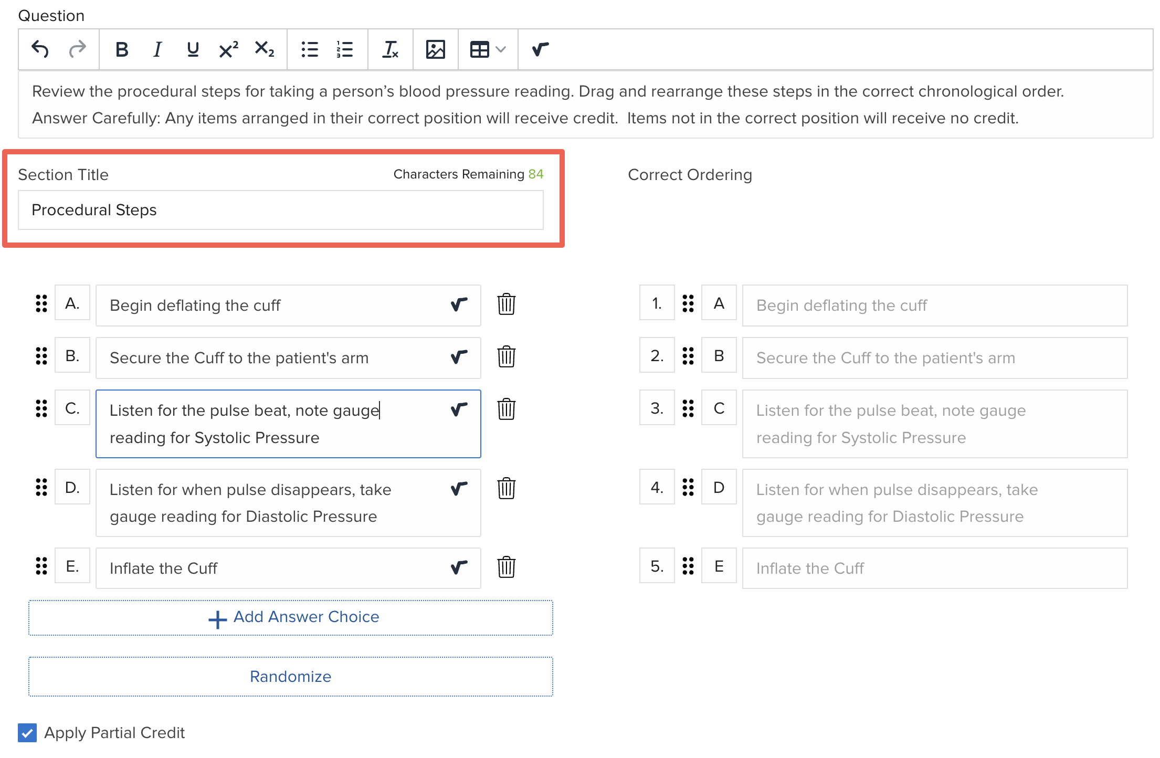Screen dimensions: 1160x758
Task: Apply Superscript formatting
Action: click(x=228, y=49)
